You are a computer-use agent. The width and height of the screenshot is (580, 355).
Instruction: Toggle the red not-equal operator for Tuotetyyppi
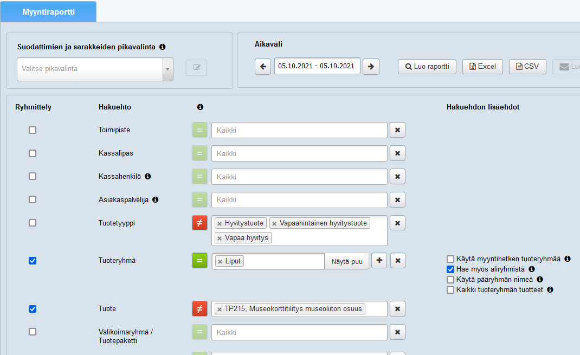click(199, 223)
